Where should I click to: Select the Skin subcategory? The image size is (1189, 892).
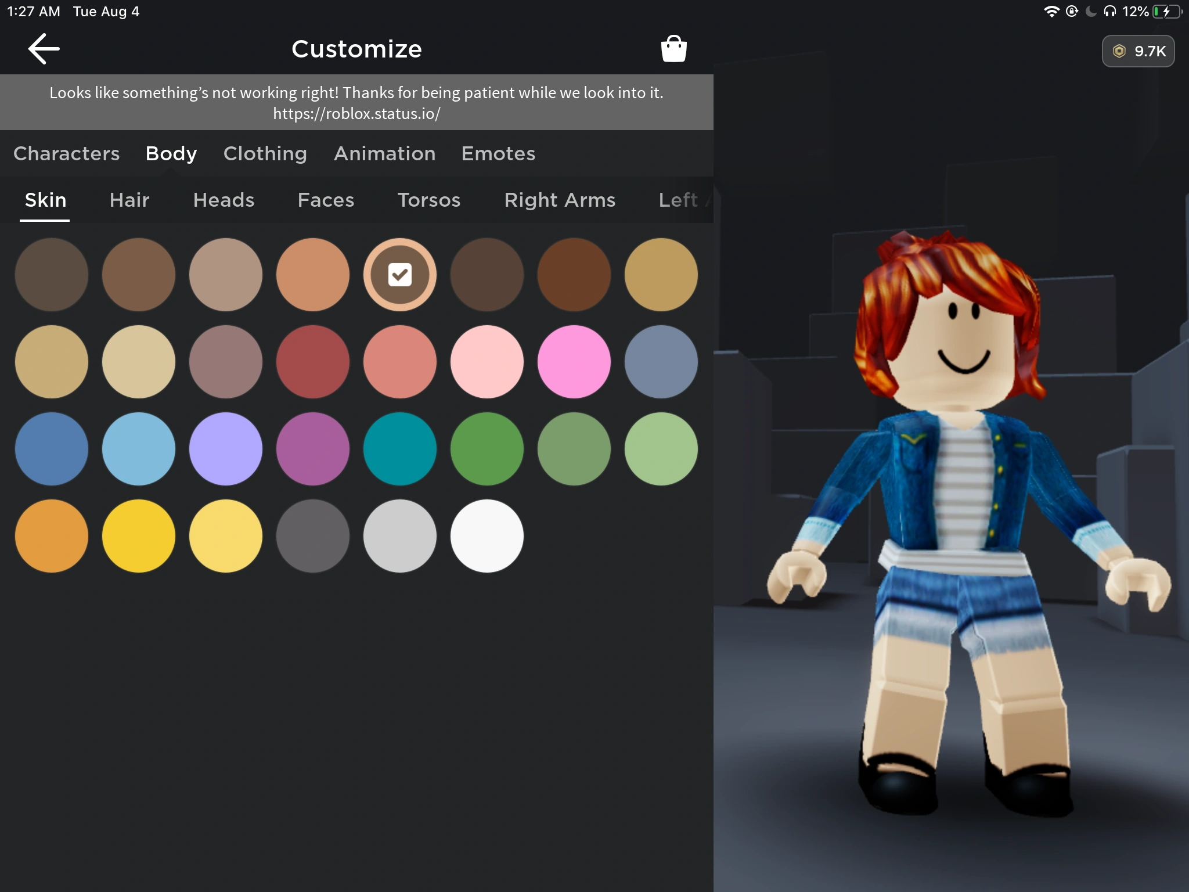pyautogui.click(x=45, y=200)
